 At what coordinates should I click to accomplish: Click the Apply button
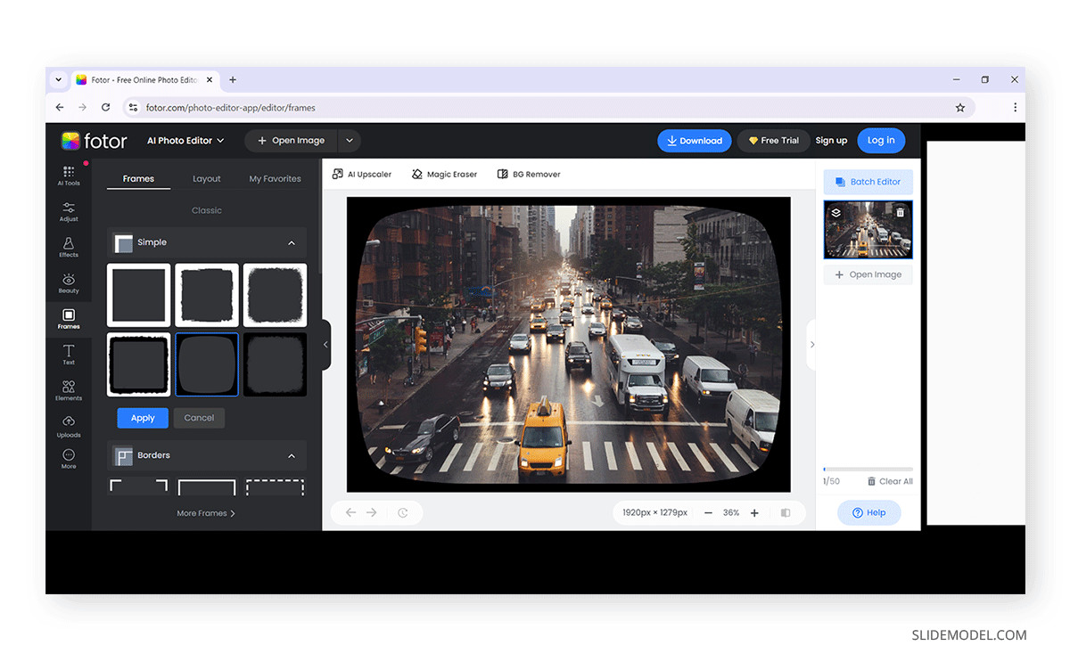[143, 418]
